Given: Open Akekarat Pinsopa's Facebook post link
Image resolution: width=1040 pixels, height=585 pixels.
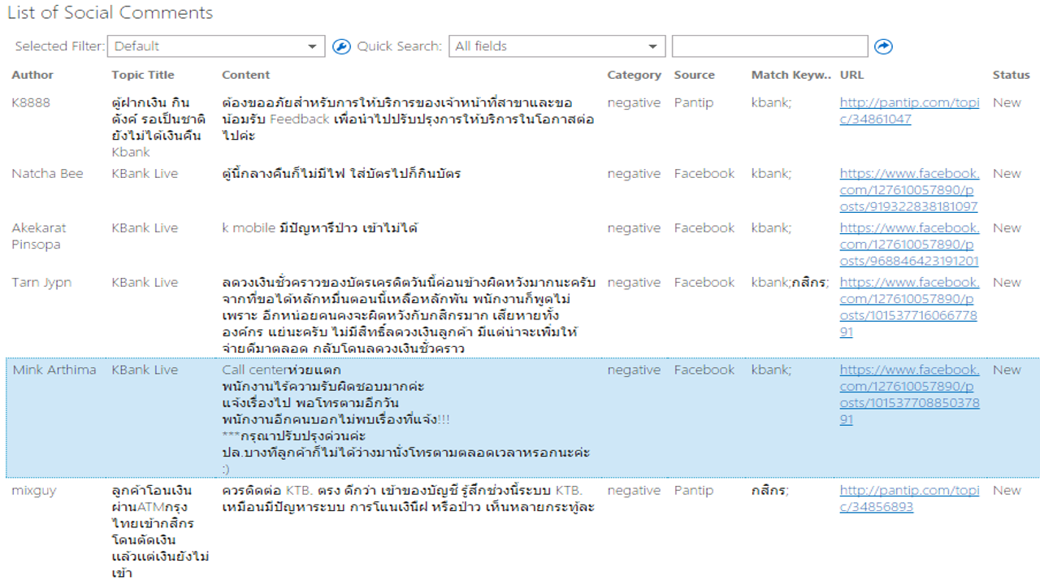Looking at the screenshot, I should coord(909,245).
